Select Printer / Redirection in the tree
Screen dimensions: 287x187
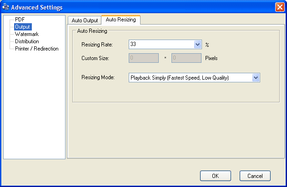point(36,49)
